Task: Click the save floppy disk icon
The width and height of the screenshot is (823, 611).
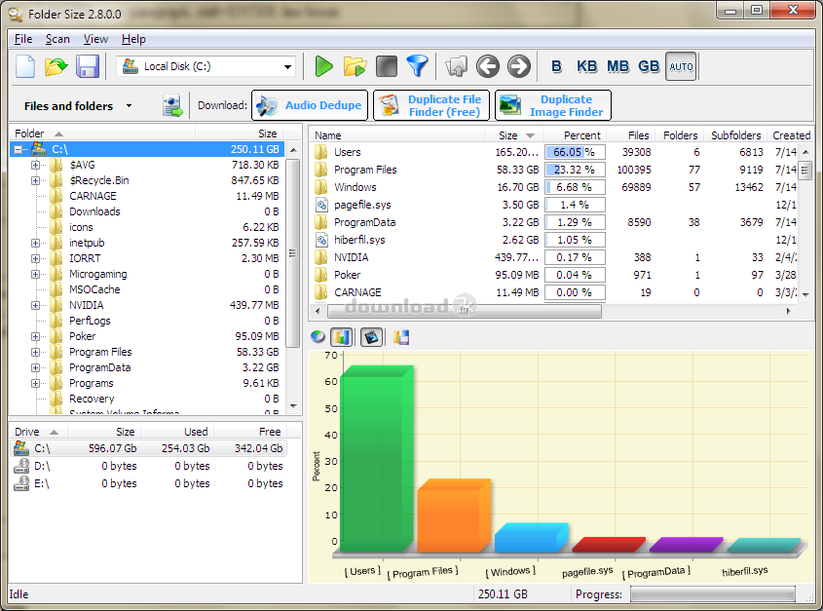Action: [x=88, y=66]
